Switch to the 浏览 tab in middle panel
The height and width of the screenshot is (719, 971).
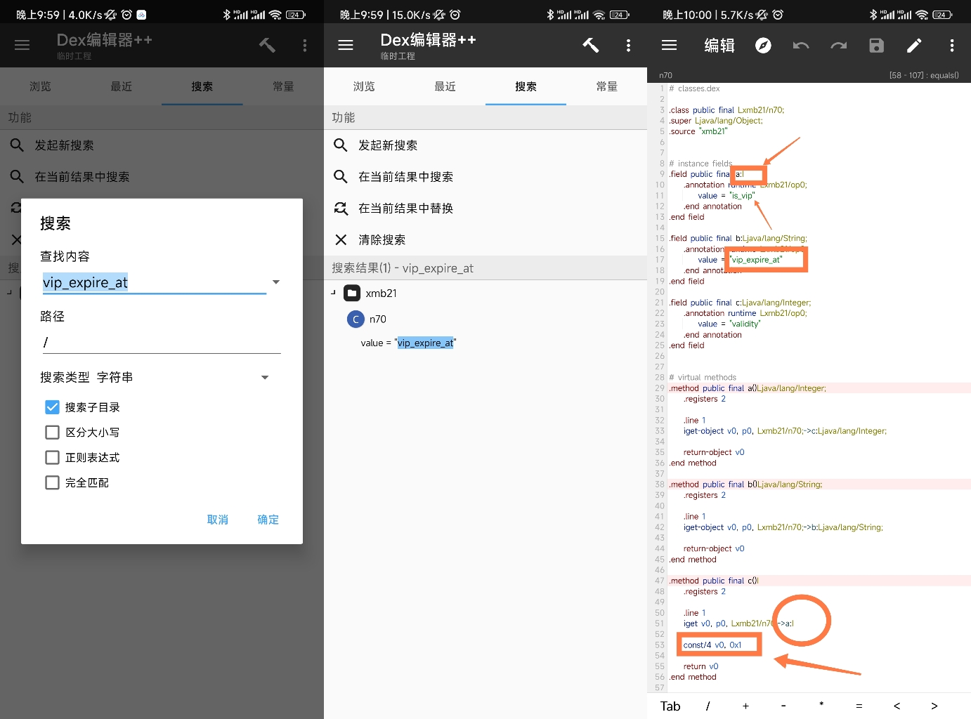point(364,86)
